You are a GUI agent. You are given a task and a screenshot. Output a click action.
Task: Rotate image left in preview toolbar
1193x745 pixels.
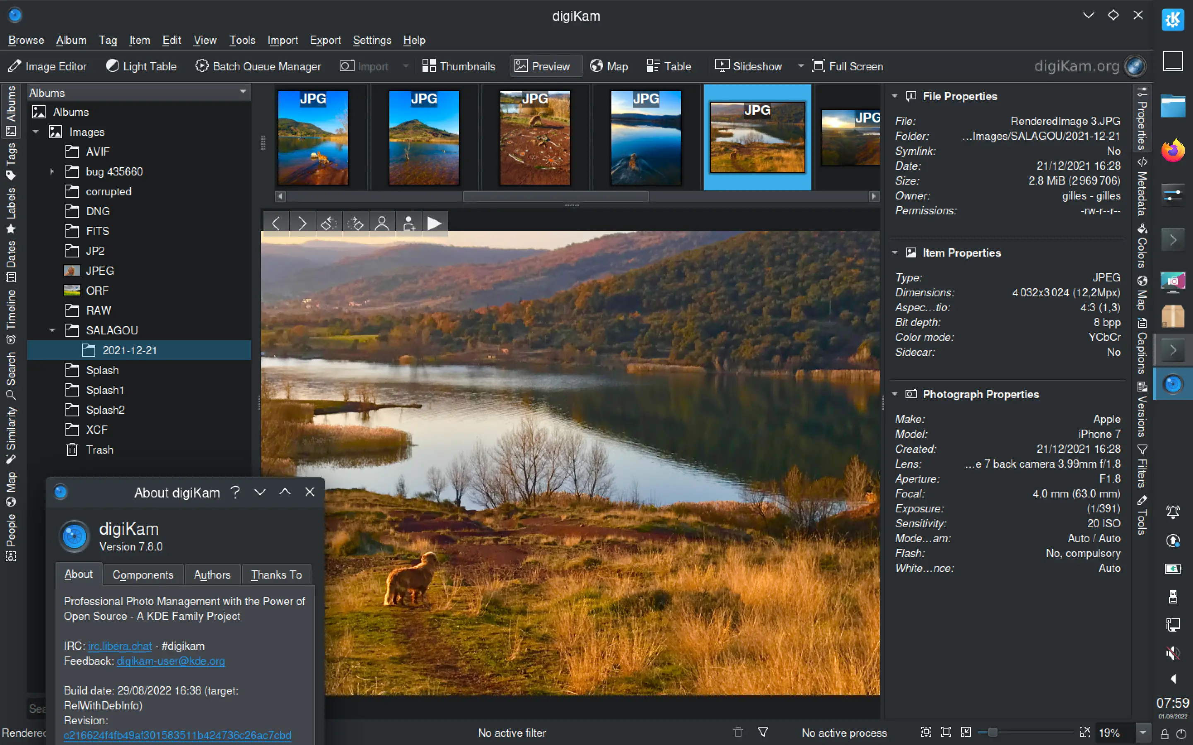pos(329,223)
